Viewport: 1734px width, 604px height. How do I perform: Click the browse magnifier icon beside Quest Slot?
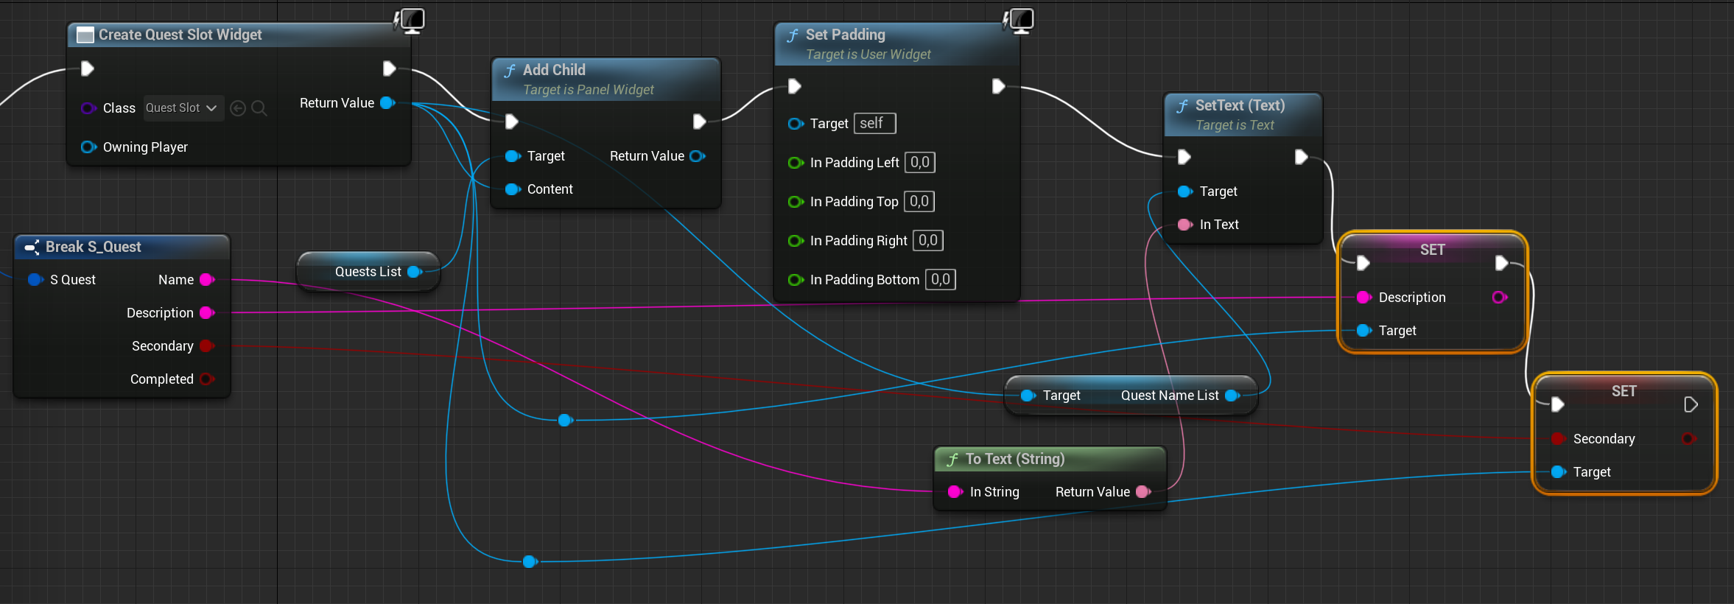point(259,108)
